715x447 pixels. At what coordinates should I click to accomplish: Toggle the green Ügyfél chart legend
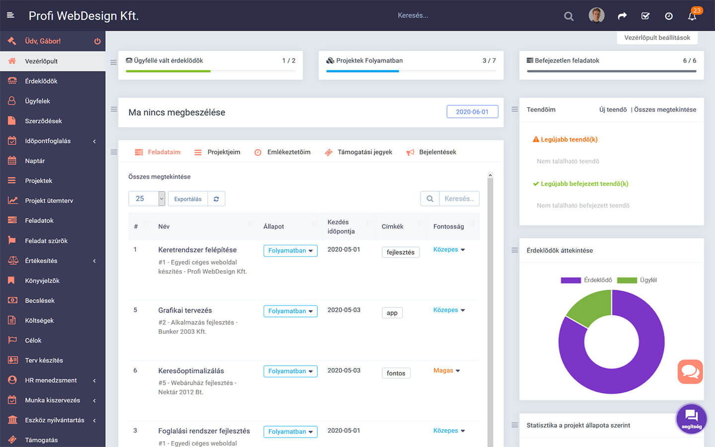pos(637,280)
